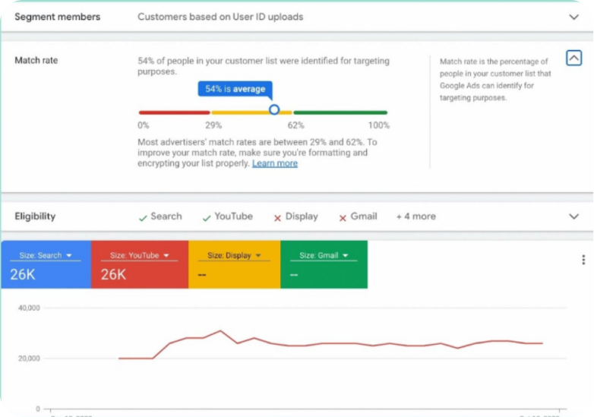
Task: Click the peak of the red chart line
Action: (220, 331)
